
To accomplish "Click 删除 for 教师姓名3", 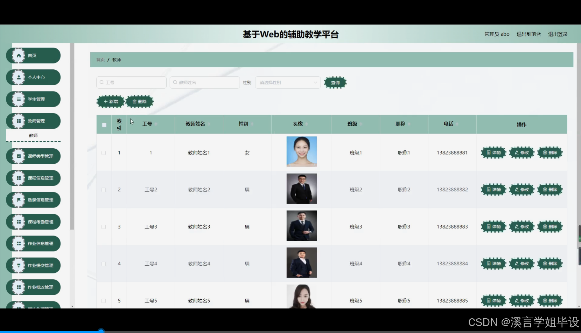I will pos(550,227).
